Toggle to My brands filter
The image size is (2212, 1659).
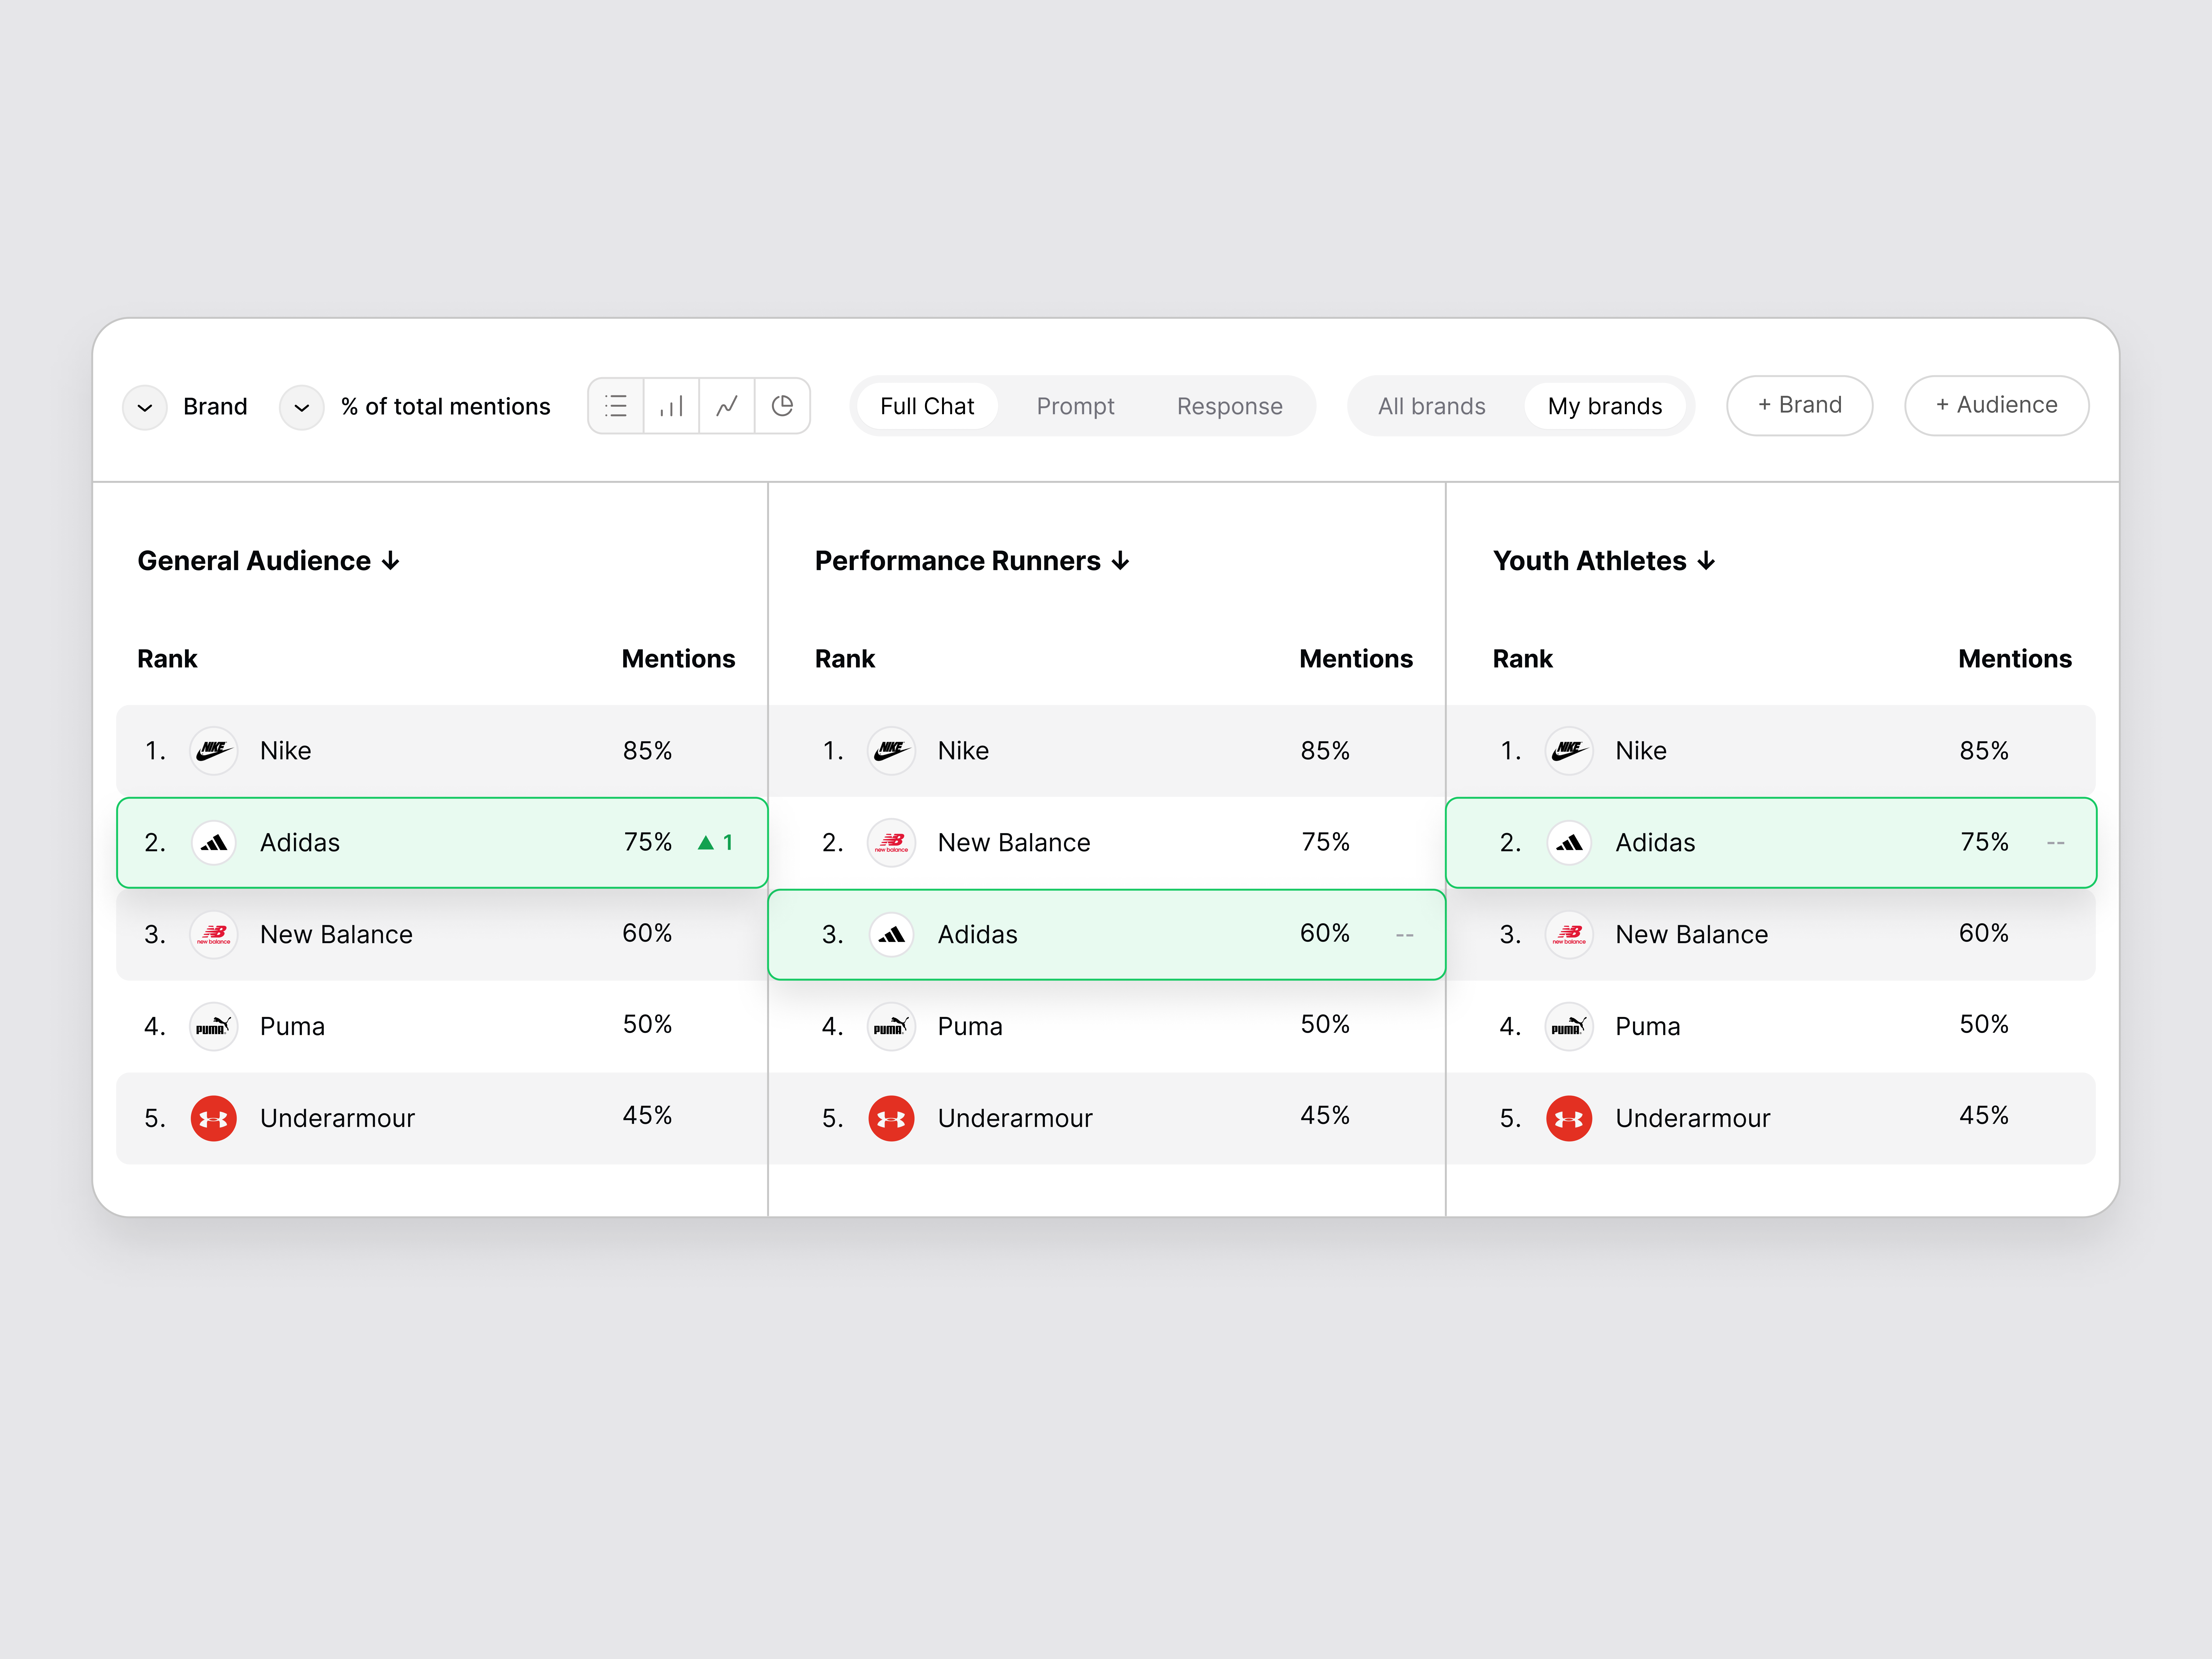pyautogui.click(x=1605, y=406)
